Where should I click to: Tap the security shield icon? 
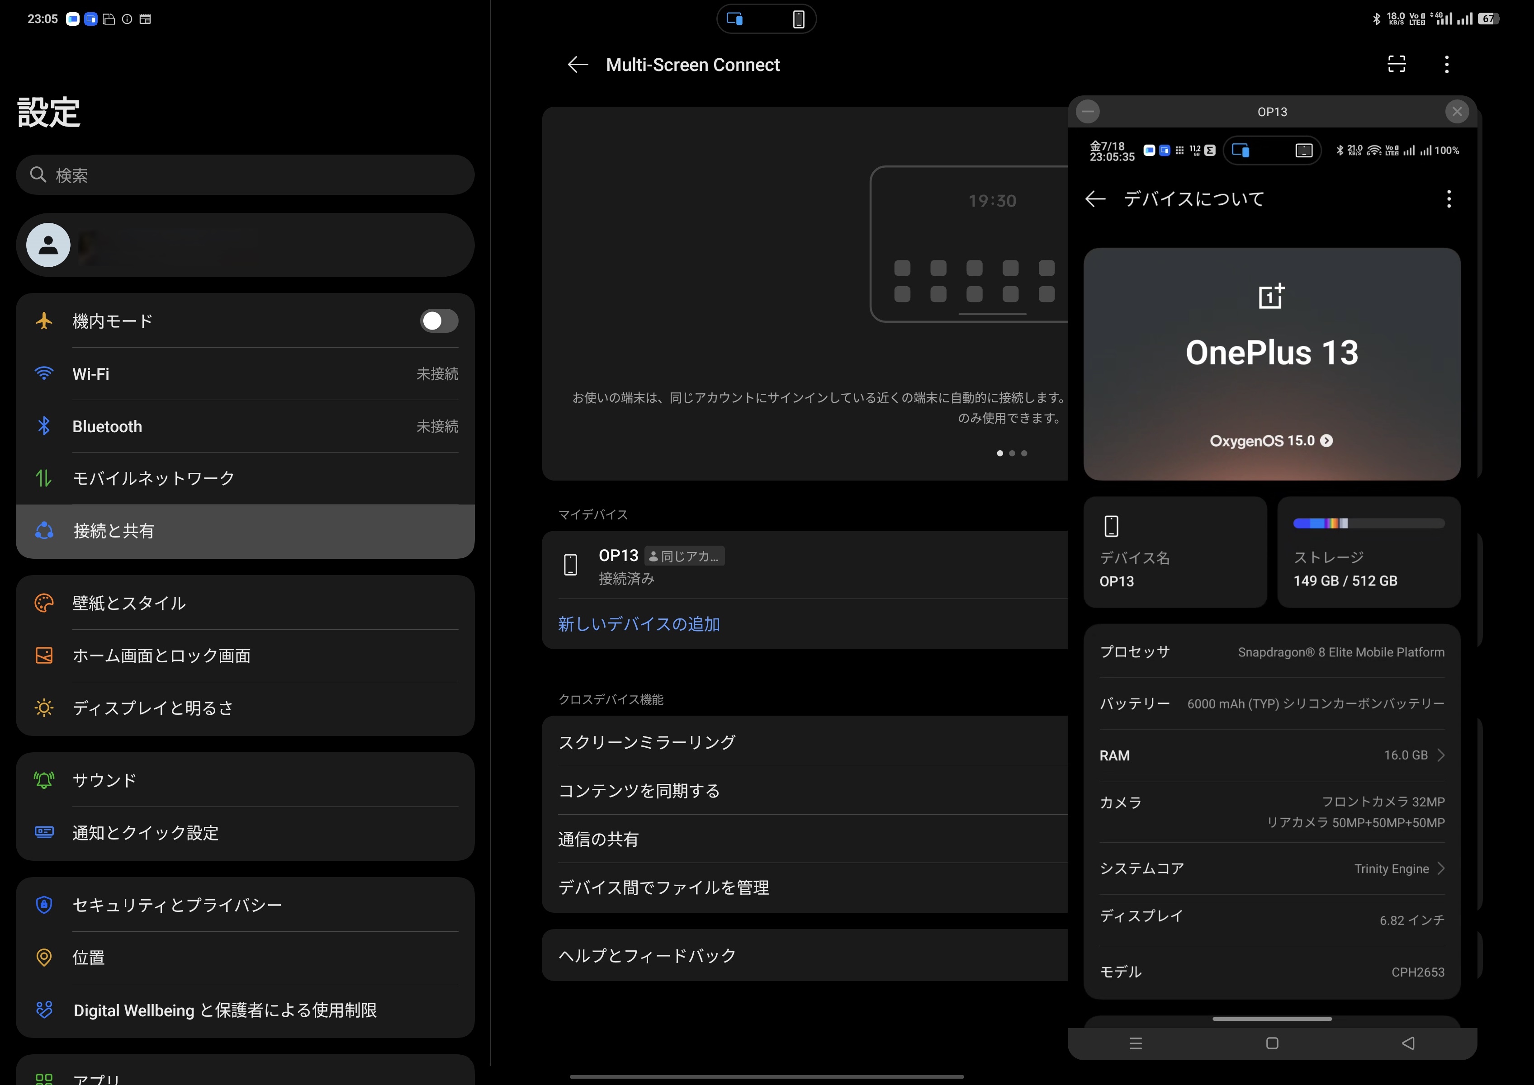44,905
